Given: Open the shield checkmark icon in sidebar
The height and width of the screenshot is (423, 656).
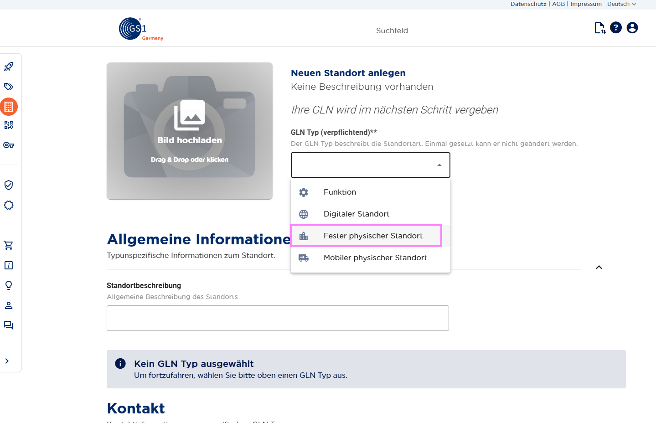Looking at the screenshot, I should pyautogui.click(x=9, y=185).
